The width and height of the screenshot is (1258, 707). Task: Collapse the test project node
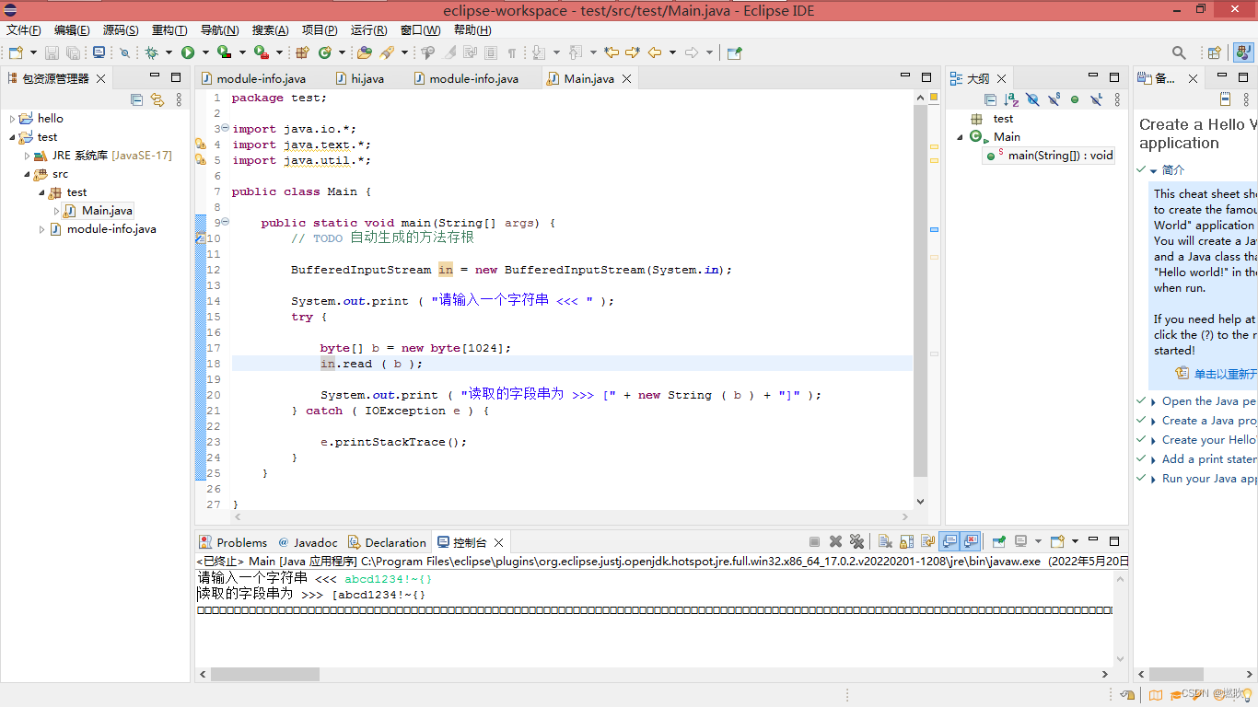pos(13,137)
